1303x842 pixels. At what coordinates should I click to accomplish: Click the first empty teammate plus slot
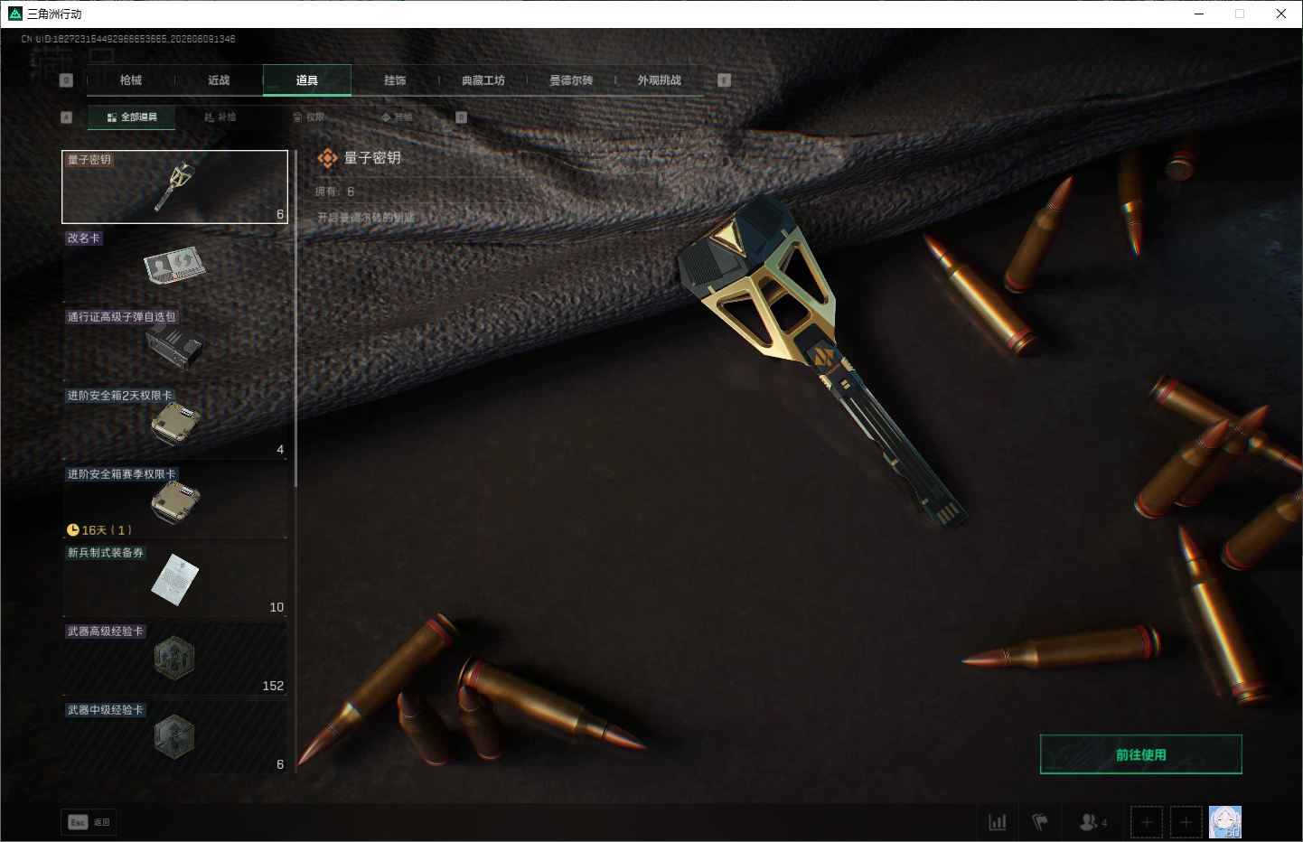1147,822
